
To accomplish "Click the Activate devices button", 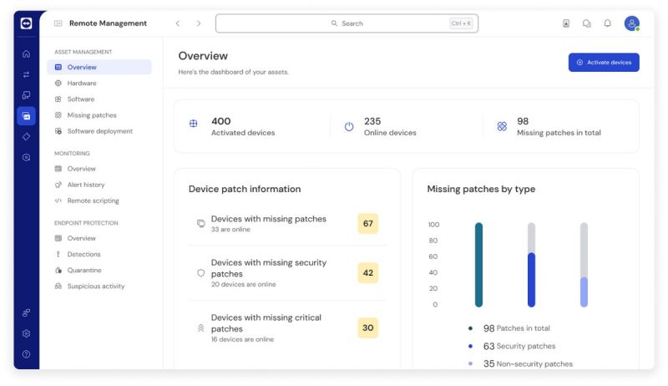I will 604,62.
